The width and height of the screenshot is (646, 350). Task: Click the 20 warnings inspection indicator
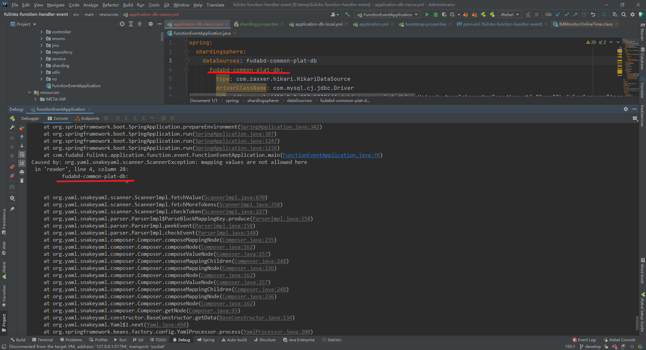[591, 42]
